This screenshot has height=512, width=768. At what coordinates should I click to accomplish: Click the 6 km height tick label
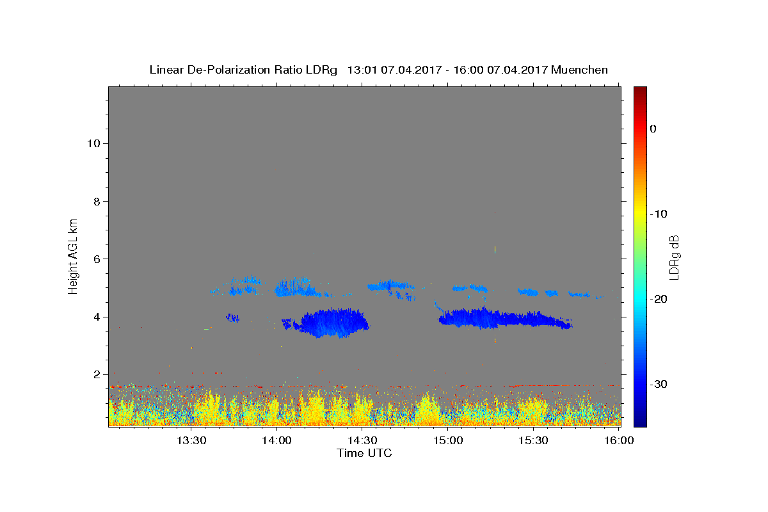click(x=97, y=259)
